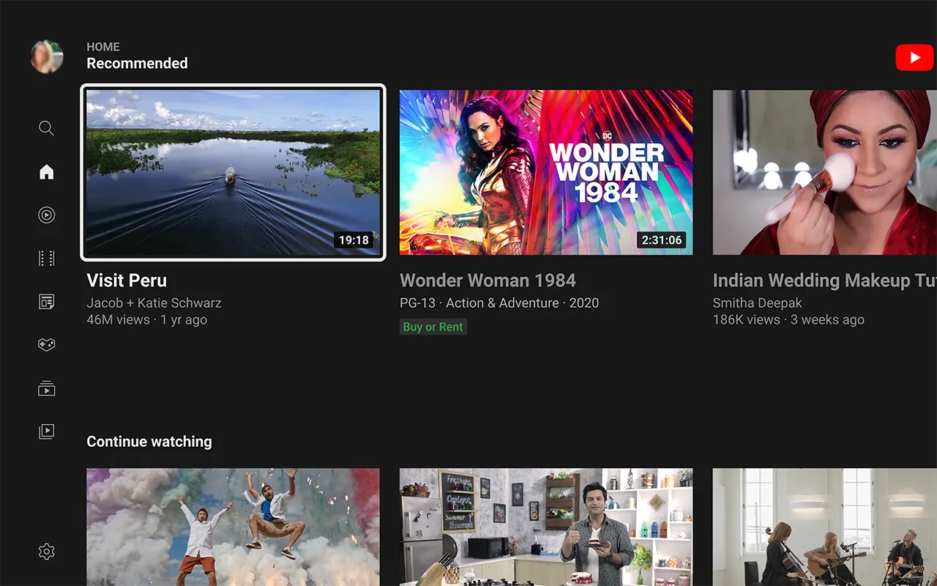The height and width of the screenshot is (586, 937).
Task: Click the Buy or Rent badge
Action: click(433, 327)
